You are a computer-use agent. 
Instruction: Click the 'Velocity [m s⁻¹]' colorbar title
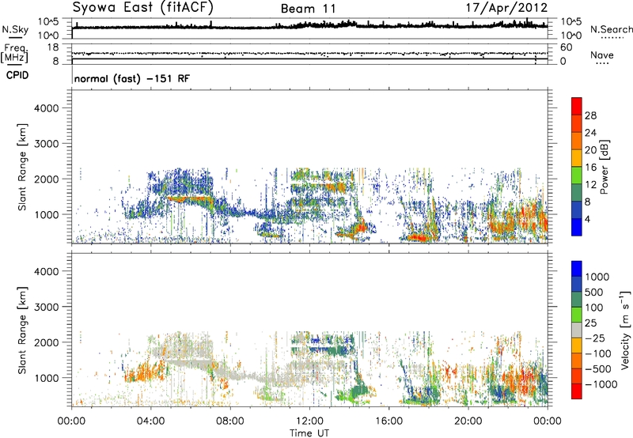(626, 330)
